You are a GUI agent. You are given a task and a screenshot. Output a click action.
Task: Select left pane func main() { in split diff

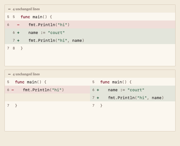(x=48, y=82)
